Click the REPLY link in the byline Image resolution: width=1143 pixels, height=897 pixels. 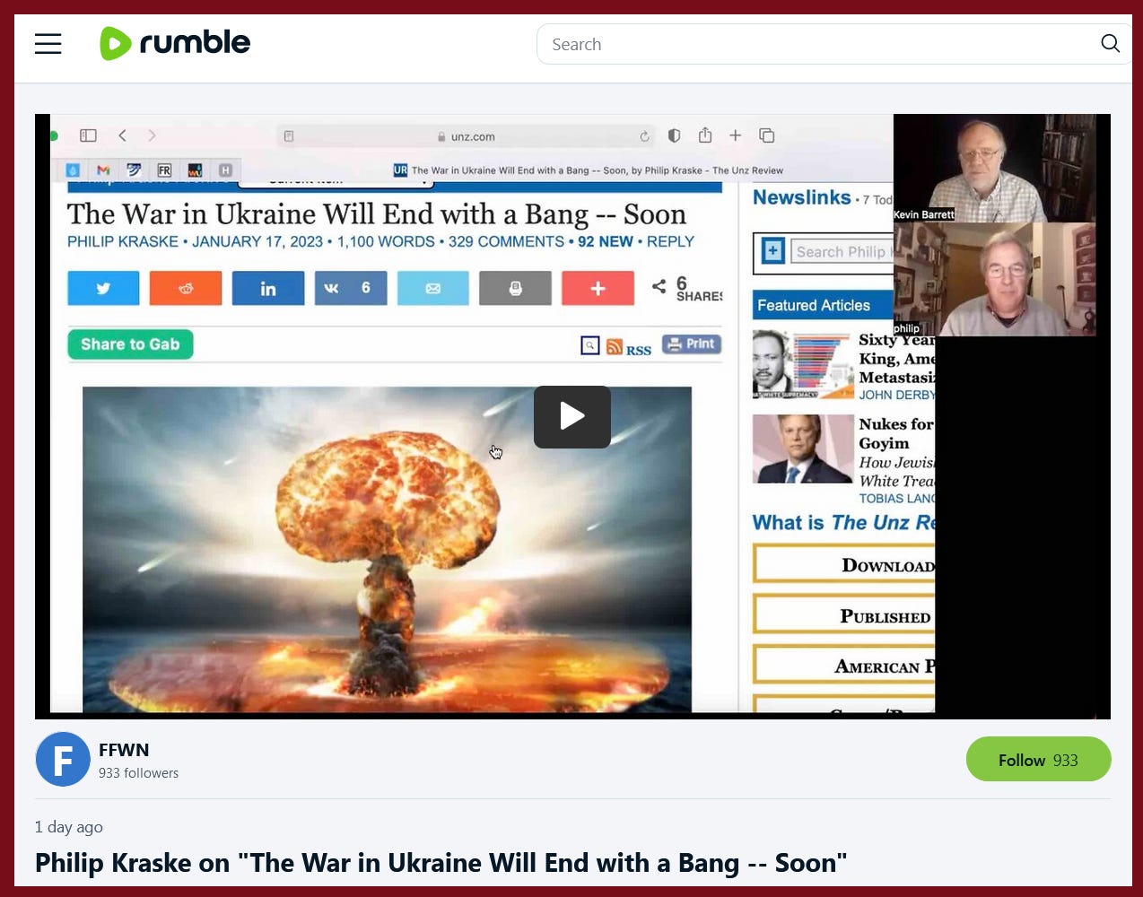670,241
